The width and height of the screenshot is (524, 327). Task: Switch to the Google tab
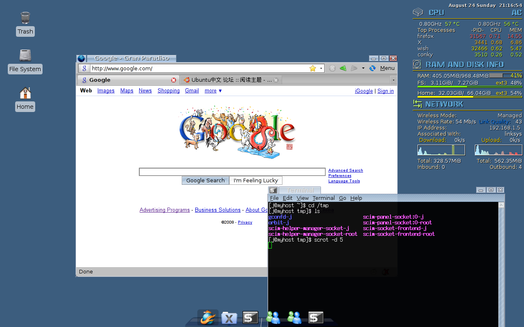click(x=128, y=80)
